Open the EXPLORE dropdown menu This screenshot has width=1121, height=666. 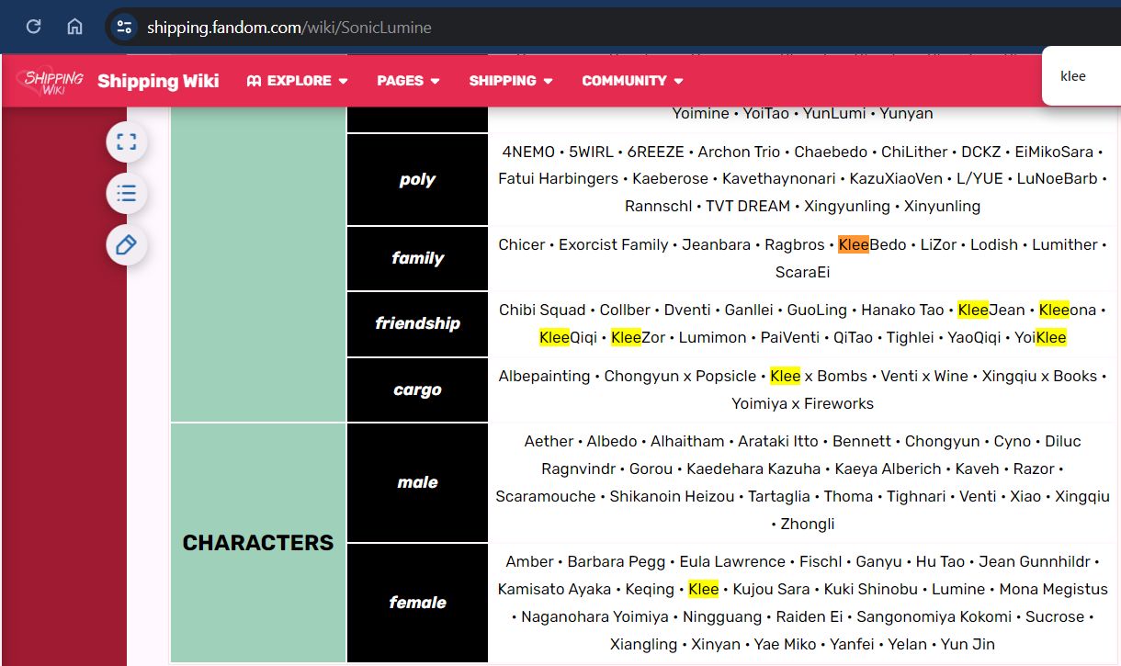click(298, 81)
